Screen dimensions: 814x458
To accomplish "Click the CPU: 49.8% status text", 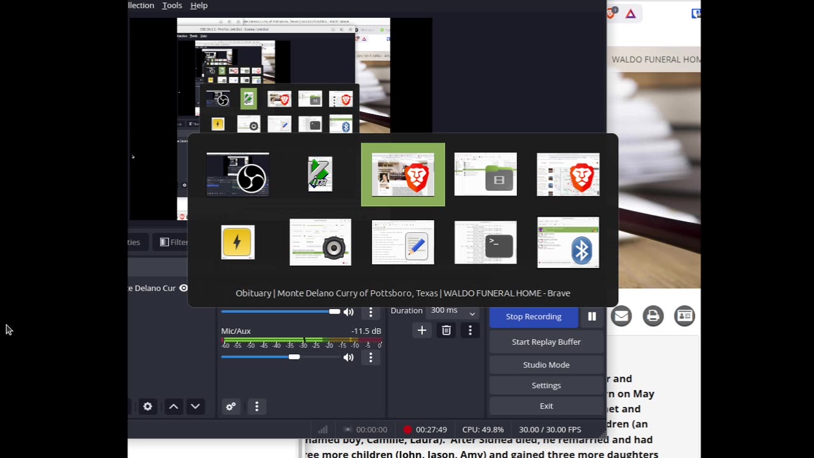I will 483,429.
